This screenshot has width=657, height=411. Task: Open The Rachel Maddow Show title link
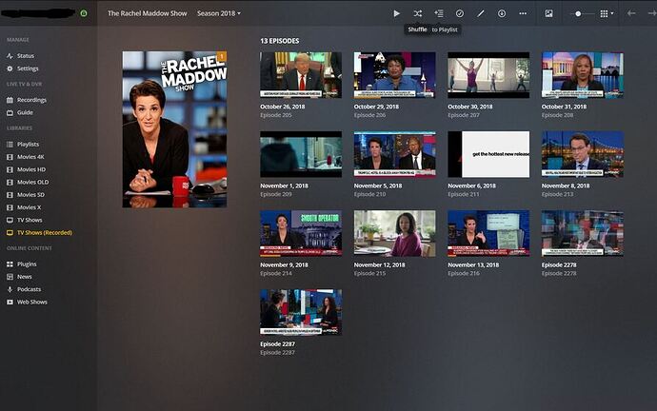pos(147,13)
